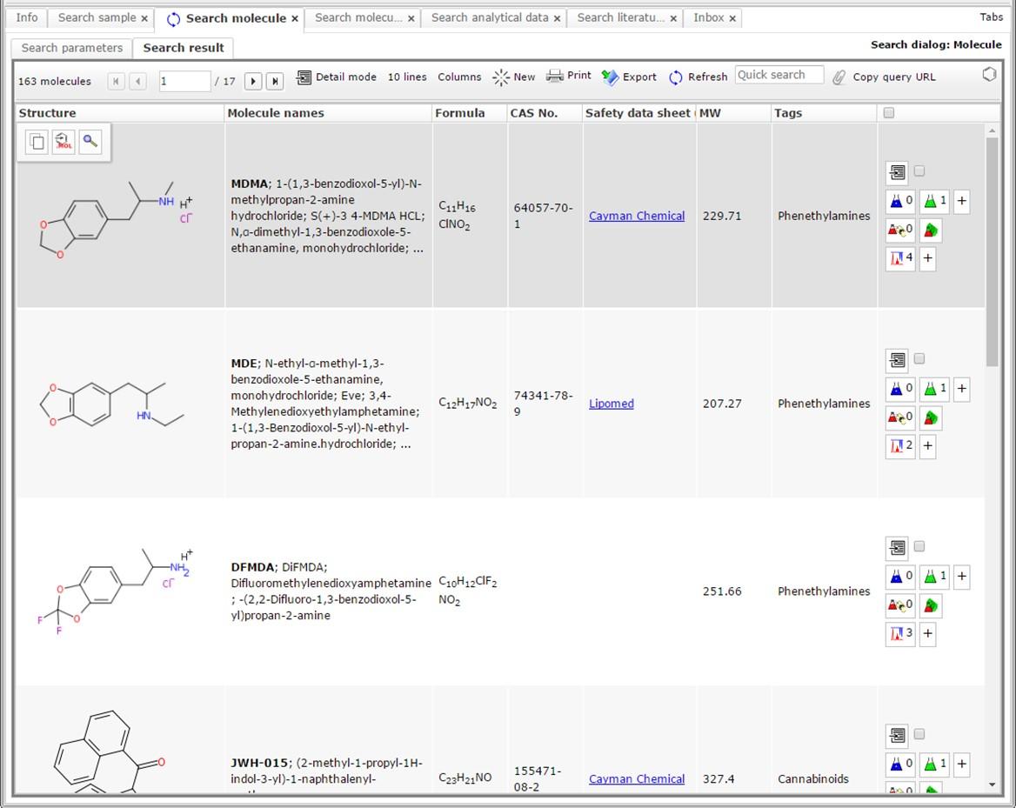The height and width of the screenshot is (808, 1016).
Task: Open the hexagon icon at toolbar right
Action: 989,75
